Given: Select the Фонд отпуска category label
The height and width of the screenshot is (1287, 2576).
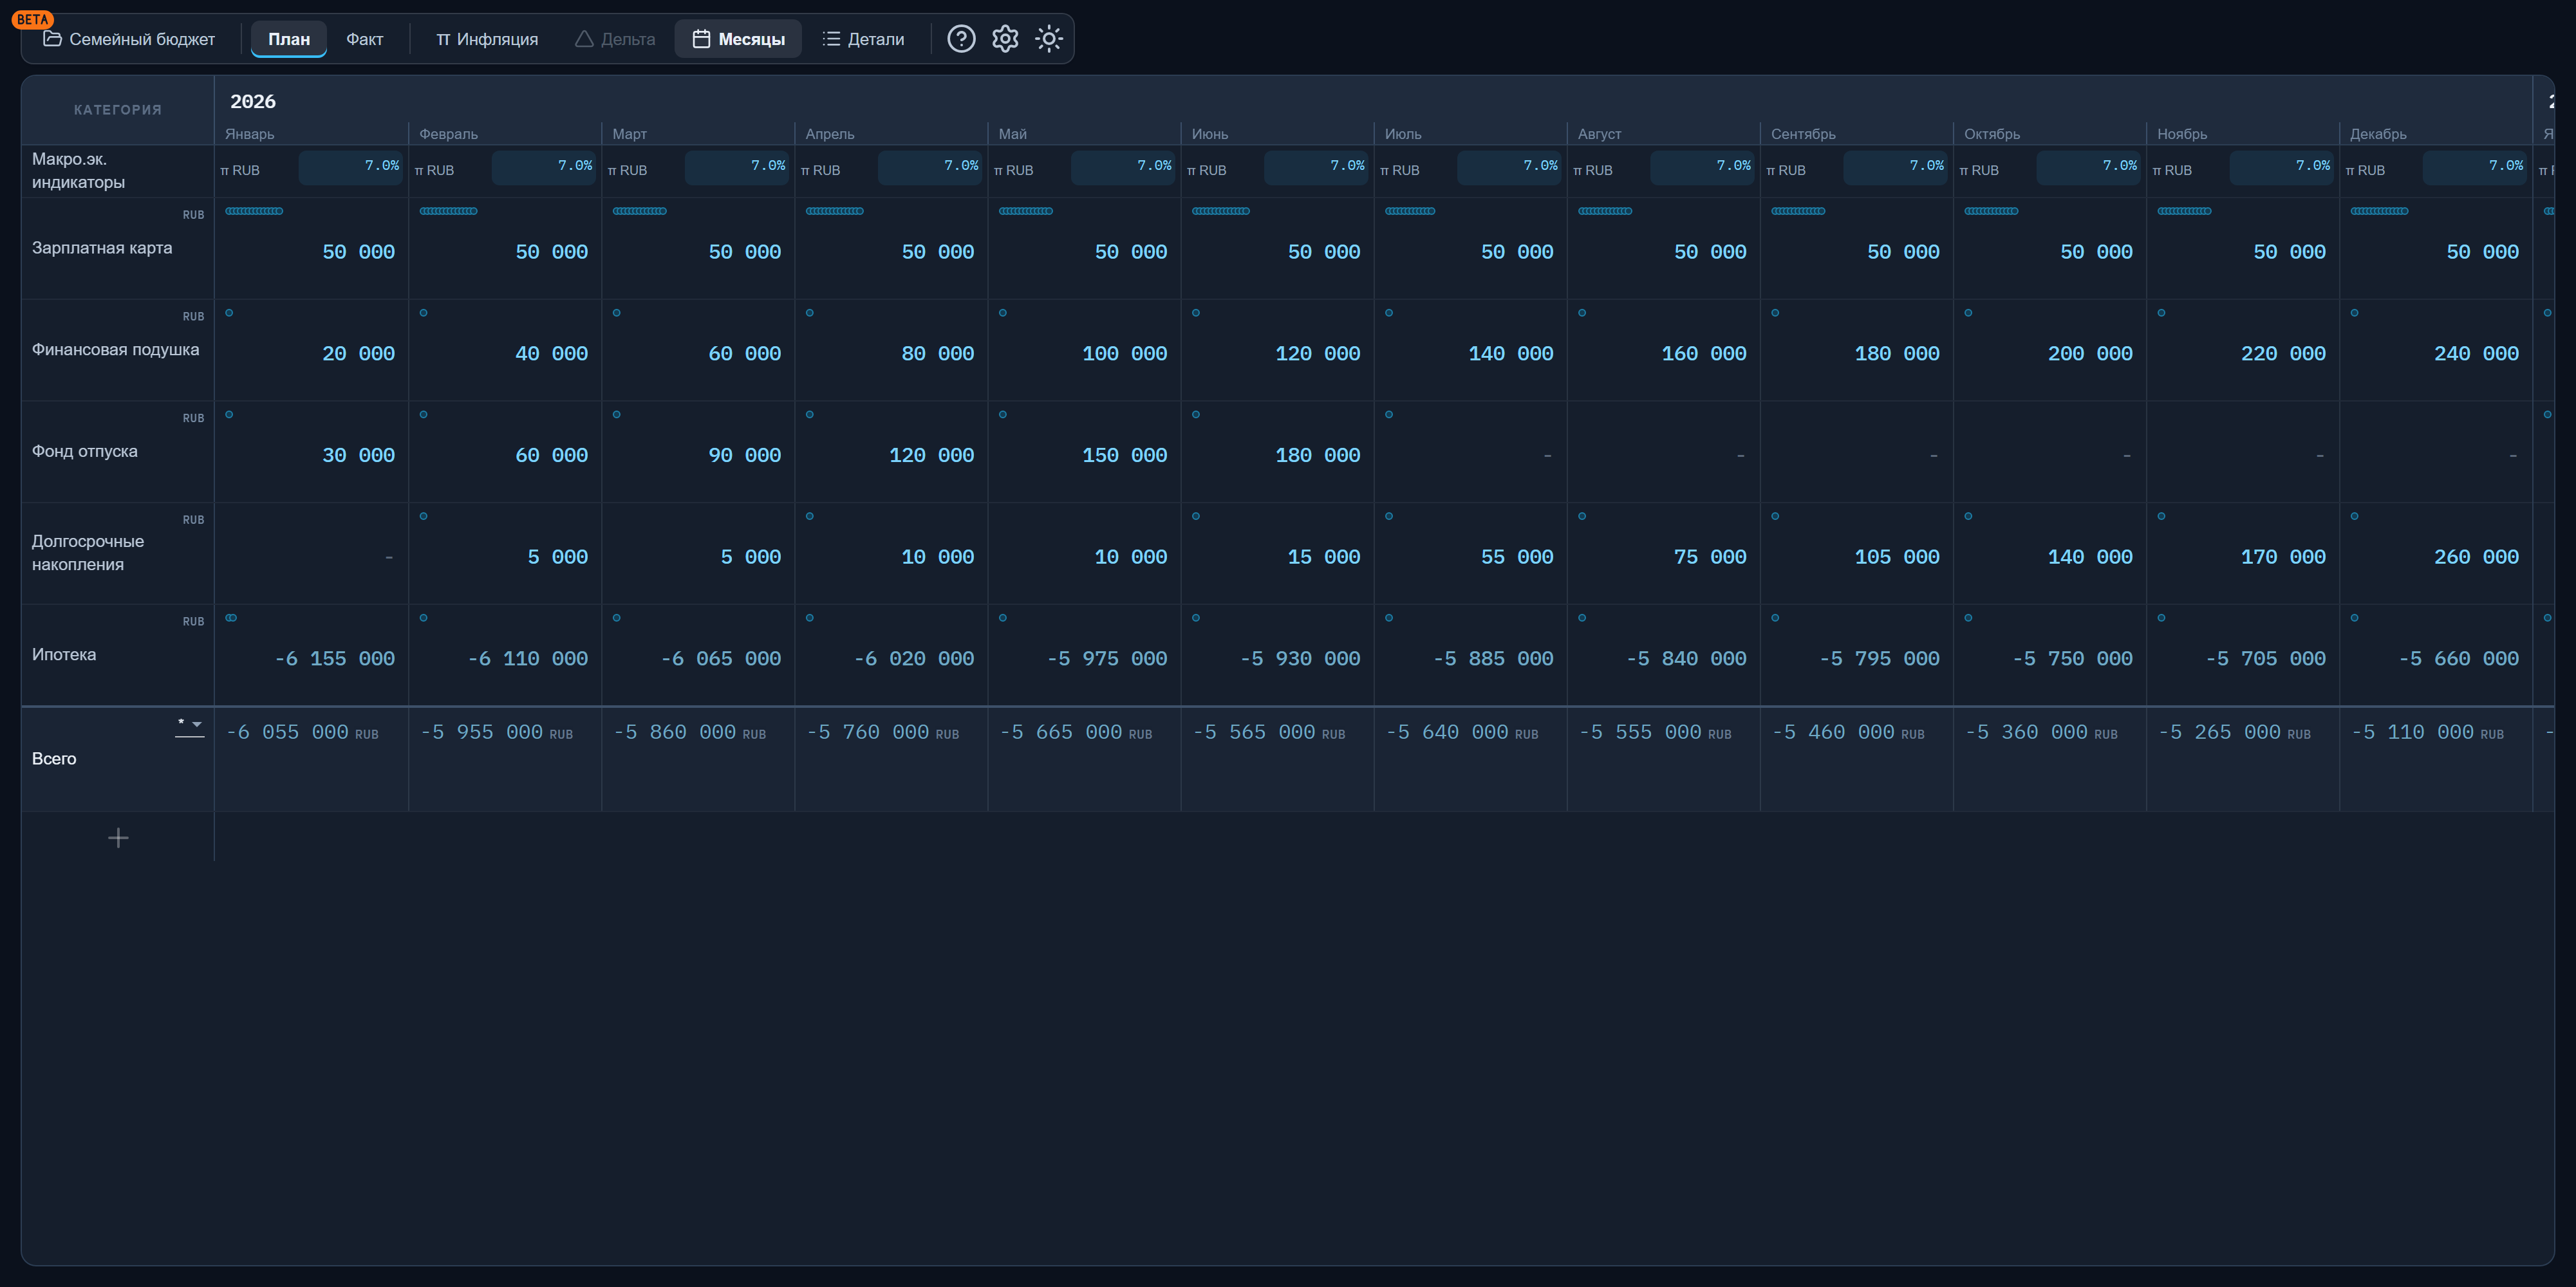Looking at the screenshot, I should pos(85,451).
